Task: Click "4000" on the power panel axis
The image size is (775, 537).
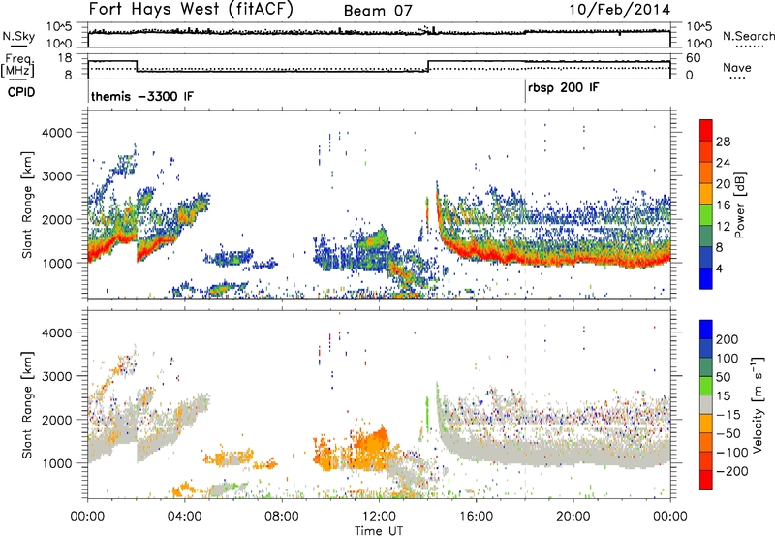Action: (x=56, y=133)
